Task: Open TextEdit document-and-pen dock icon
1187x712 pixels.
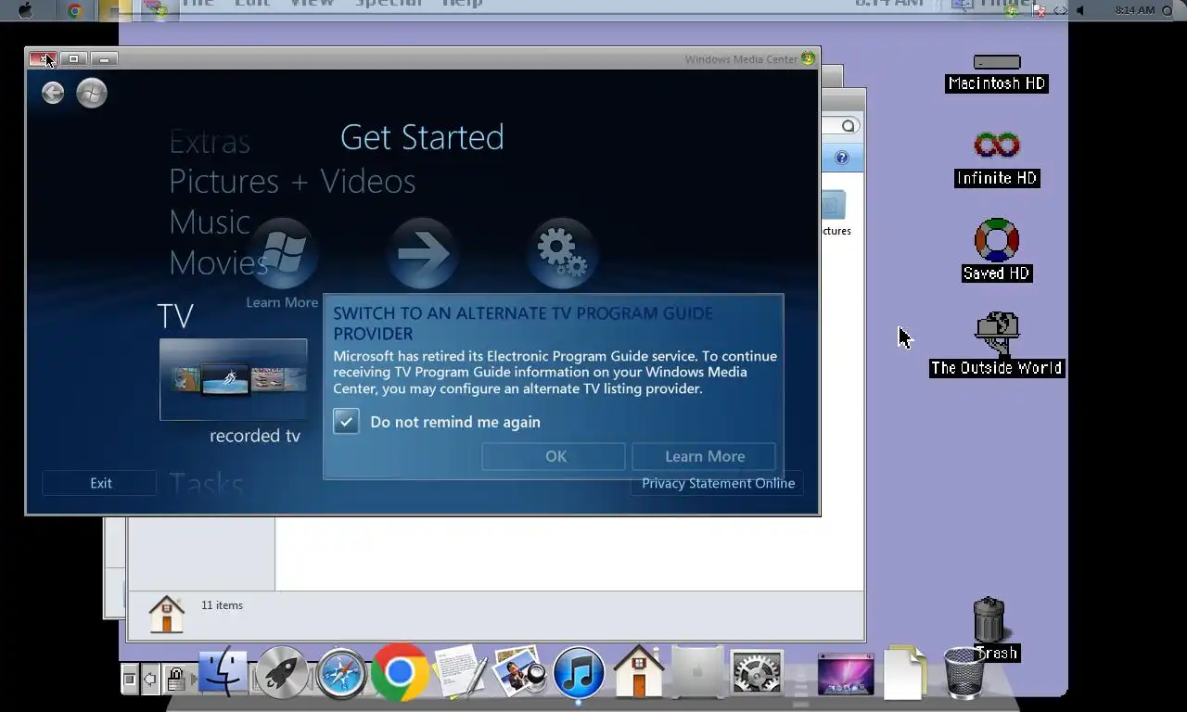Action: [x=460, y=671]
